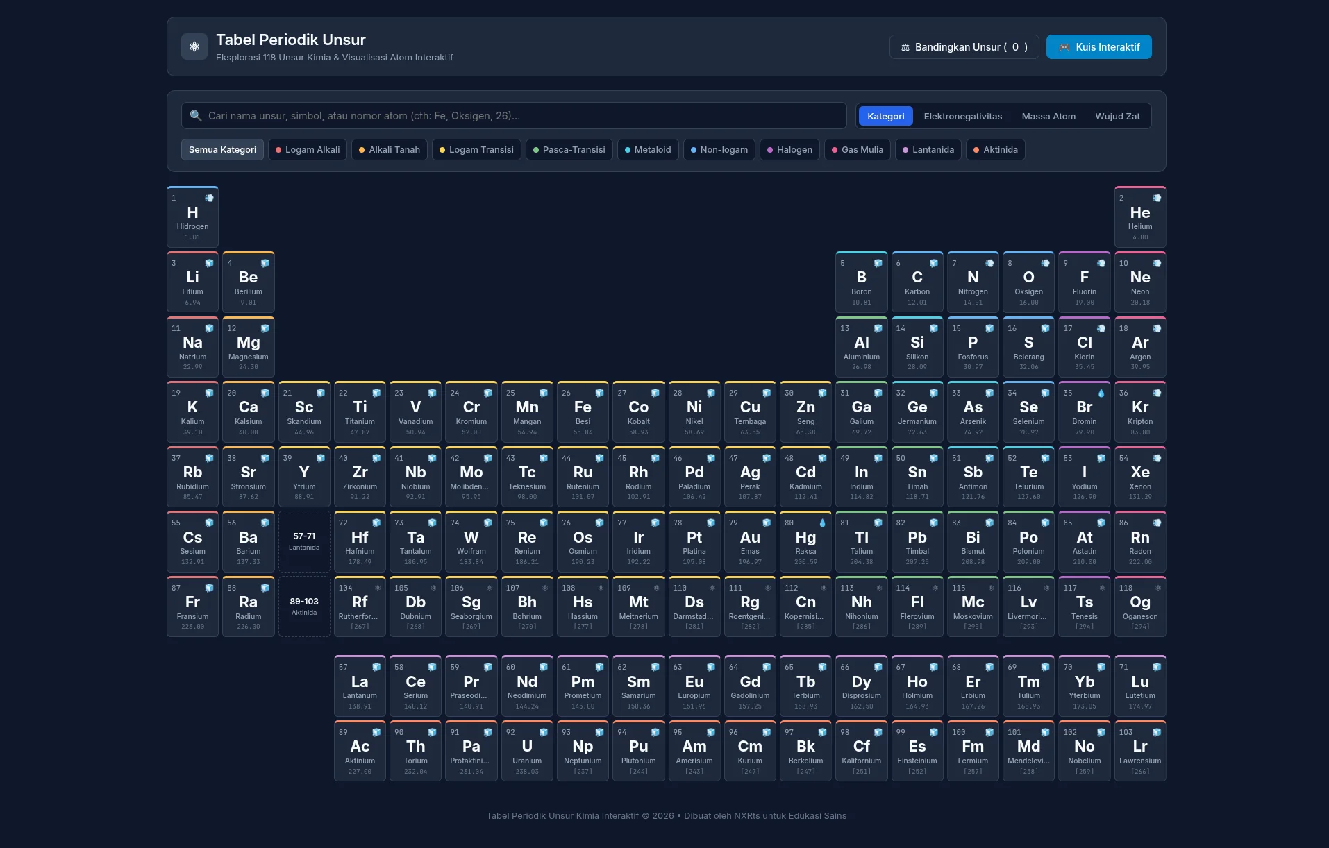The image size is (1329, 848).
Task: Filter by Logam Transisi category
Action: tap(476, 149)
